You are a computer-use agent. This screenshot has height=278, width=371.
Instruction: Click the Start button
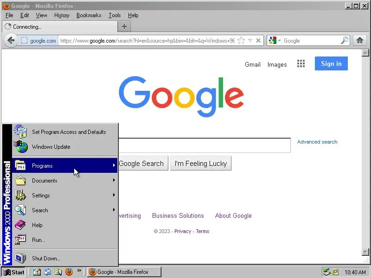point(14,272)
